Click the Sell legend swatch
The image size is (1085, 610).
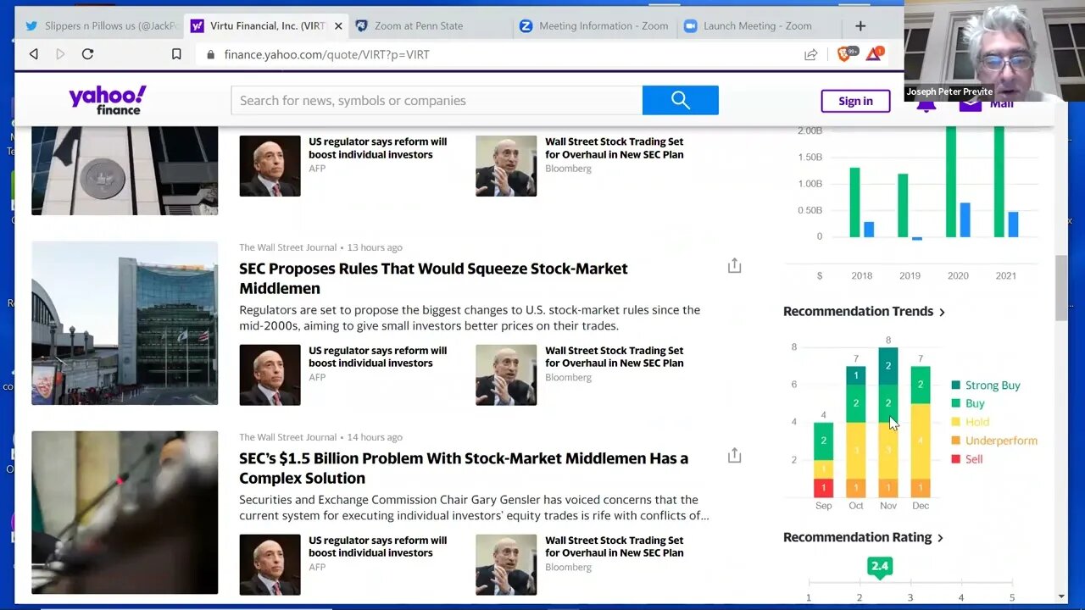click(x=956, y=459)
